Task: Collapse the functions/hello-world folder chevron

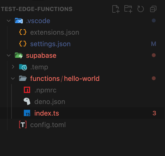Action: coord(13,79)
